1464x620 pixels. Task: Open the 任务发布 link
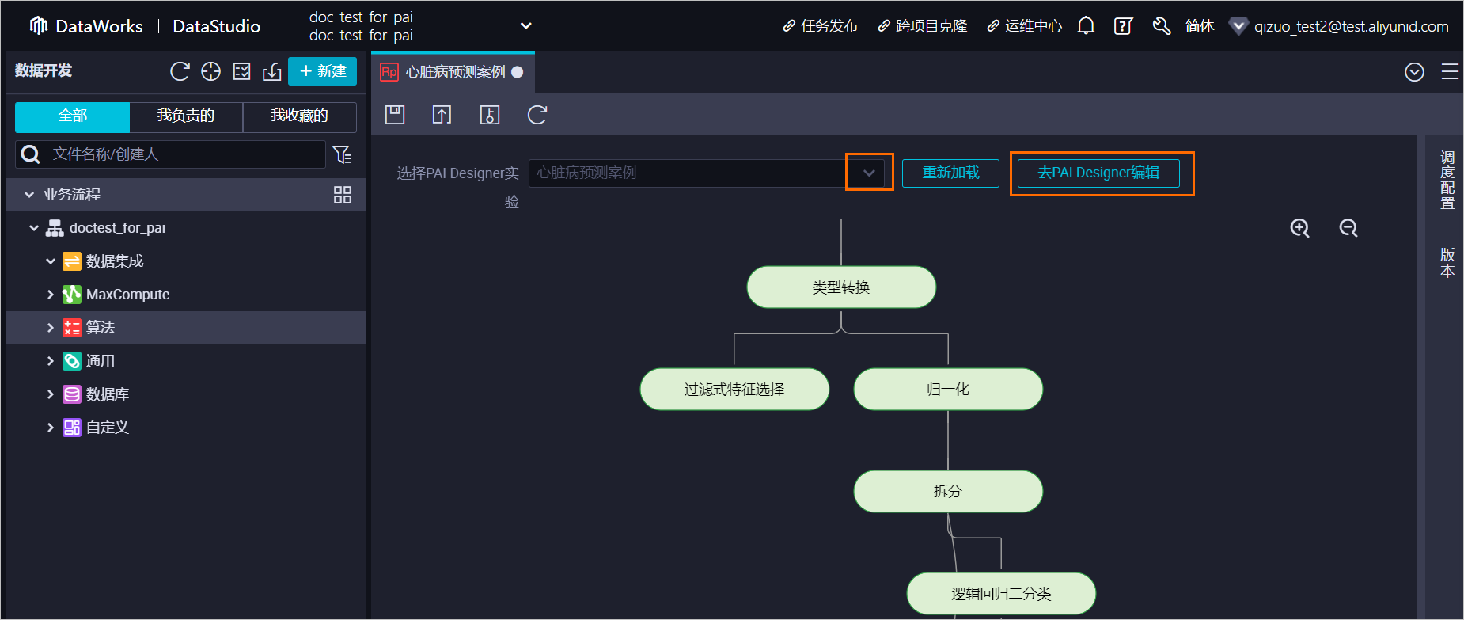(x=821, y=26)
